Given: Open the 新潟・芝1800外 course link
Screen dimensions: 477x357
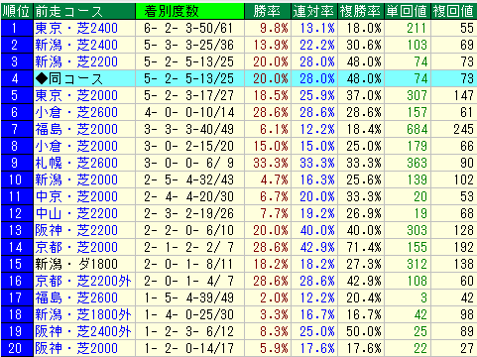Looking at the screenshot, I should click(83, 314).
